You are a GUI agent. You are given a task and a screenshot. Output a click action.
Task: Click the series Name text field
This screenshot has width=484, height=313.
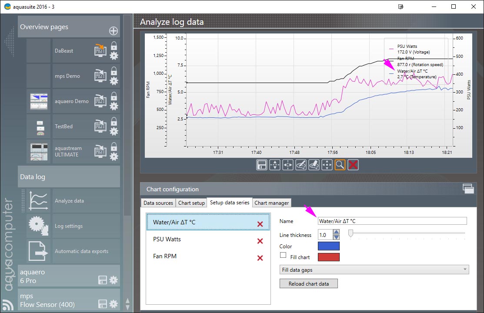tap(392, 221)
